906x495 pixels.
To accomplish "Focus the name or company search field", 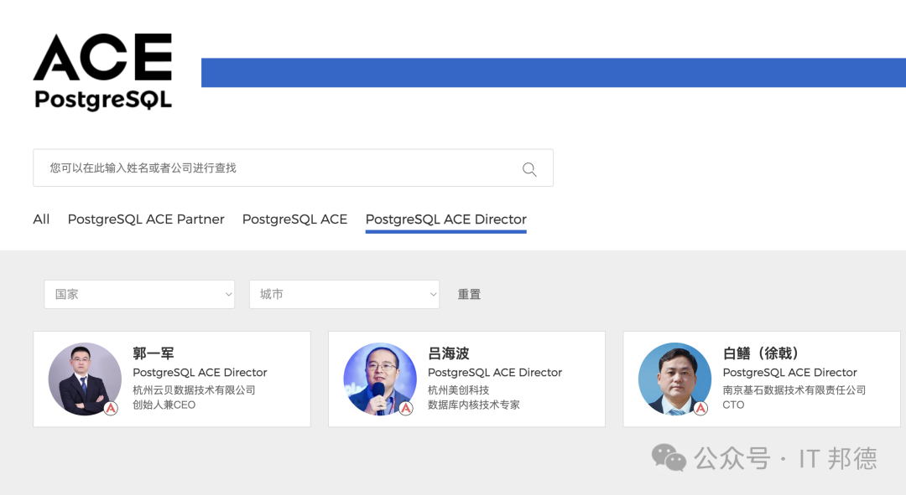I will 293,168.
